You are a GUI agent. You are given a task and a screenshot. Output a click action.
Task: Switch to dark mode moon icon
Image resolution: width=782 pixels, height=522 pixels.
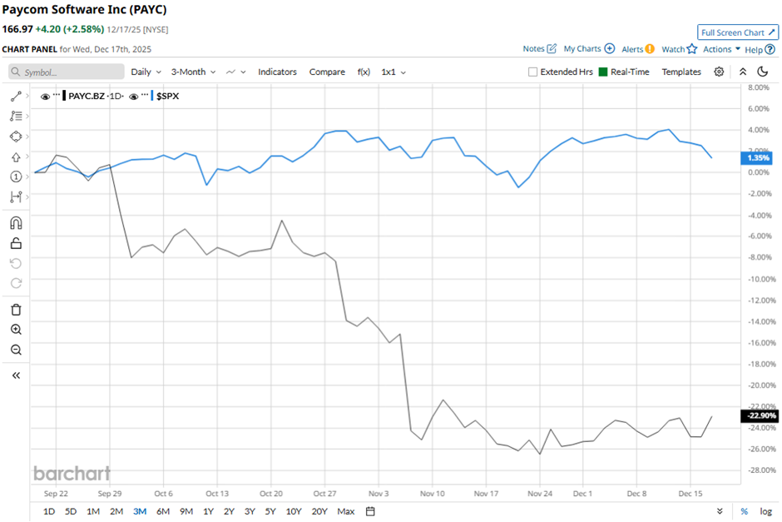(x=763, y=72)
